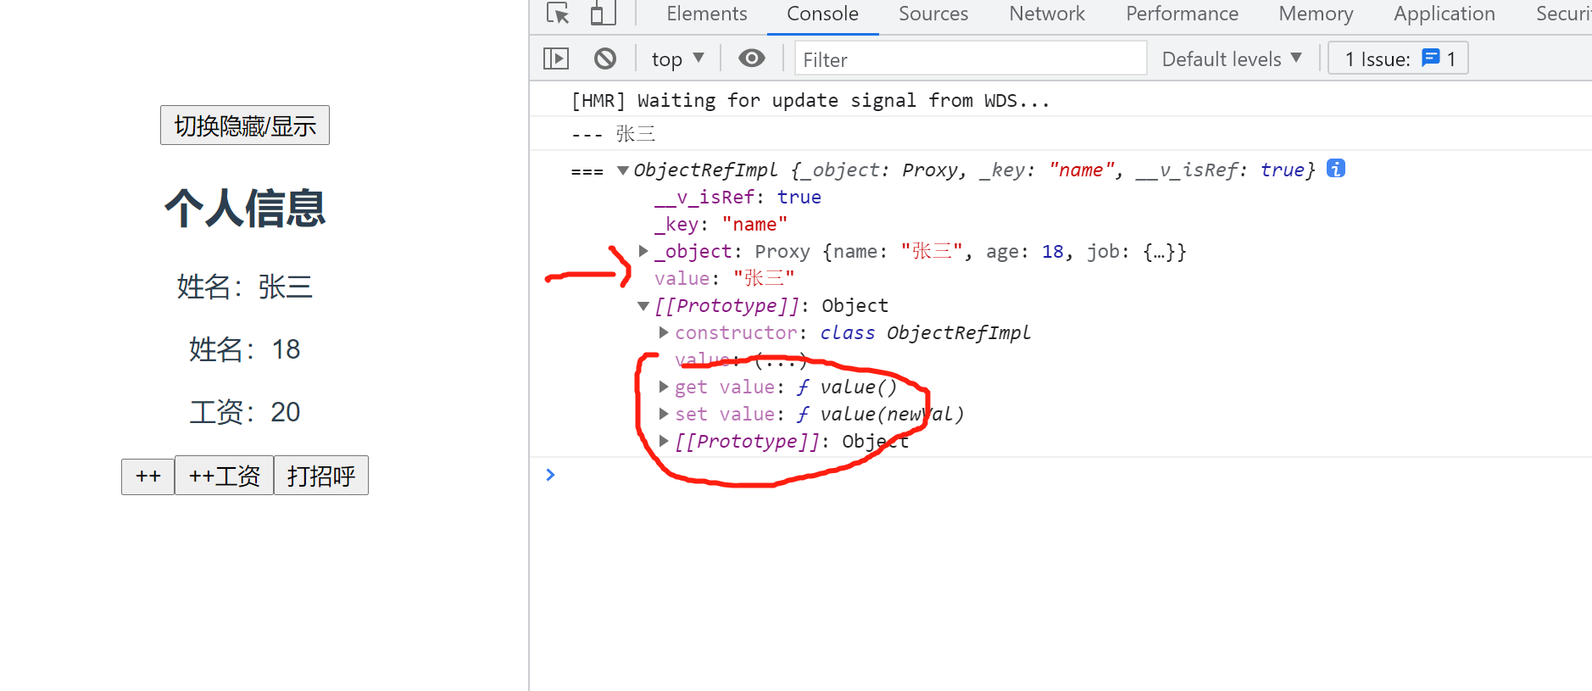This screenshot has height=691, width=1592.
Task: Click the blue issue message icon
Action: tap(1431, 58)
